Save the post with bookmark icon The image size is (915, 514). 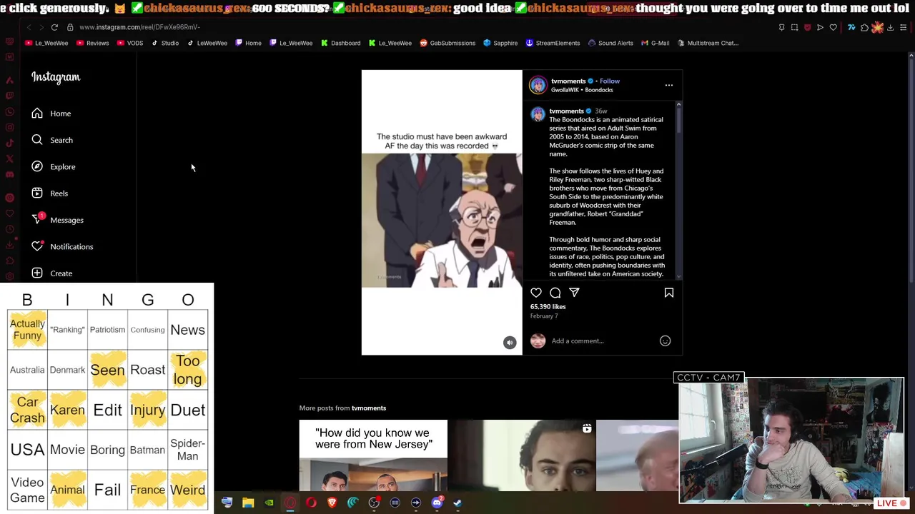click(x=669, y=293)
